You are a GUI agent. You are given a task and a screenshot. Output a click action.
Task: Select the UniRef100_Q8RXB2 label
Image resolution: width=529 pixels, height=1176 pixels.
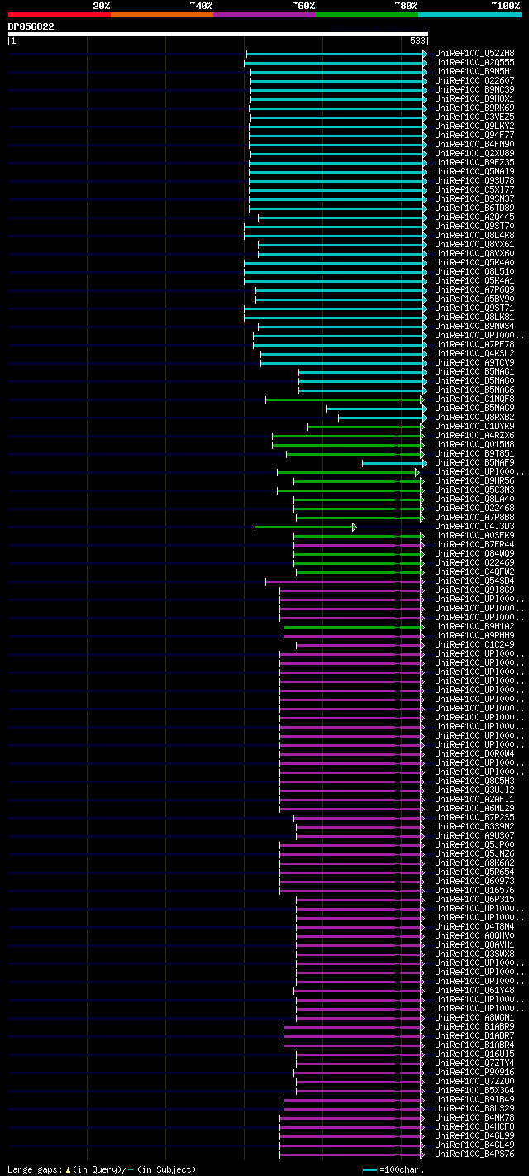(474, 417)
